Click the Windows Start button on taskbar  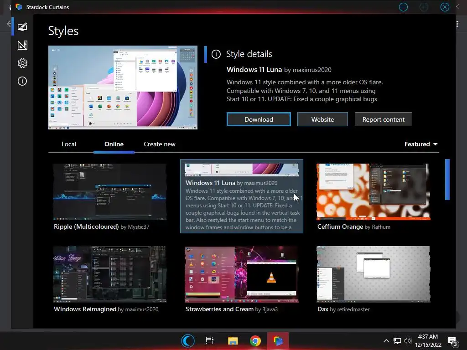tap(188, 341)
